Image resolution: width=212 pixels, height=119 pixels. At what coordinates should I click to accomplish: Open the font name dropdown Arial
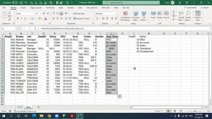[x=34, y=14]
